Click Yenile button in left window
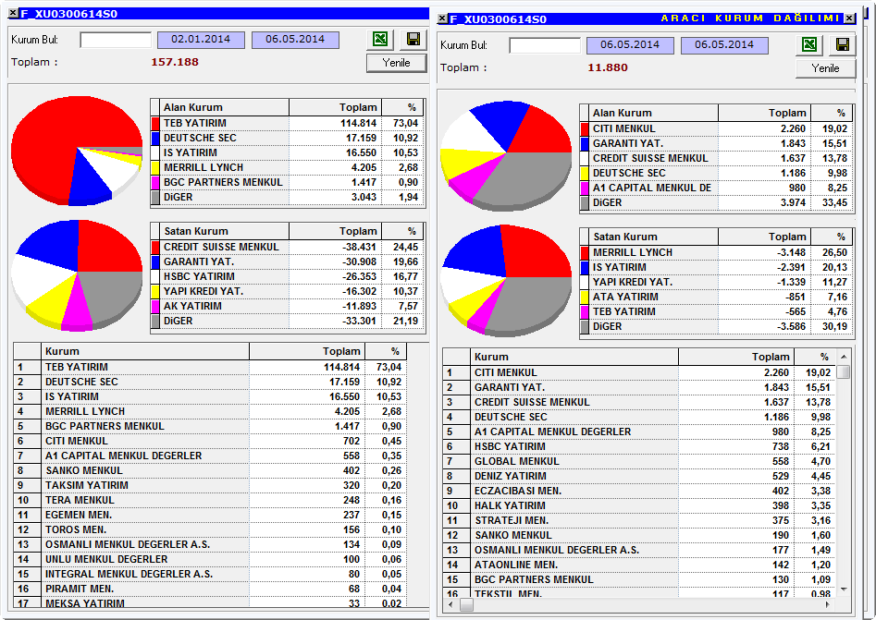Screen dimensions: 876x620 tap(396, 63)
